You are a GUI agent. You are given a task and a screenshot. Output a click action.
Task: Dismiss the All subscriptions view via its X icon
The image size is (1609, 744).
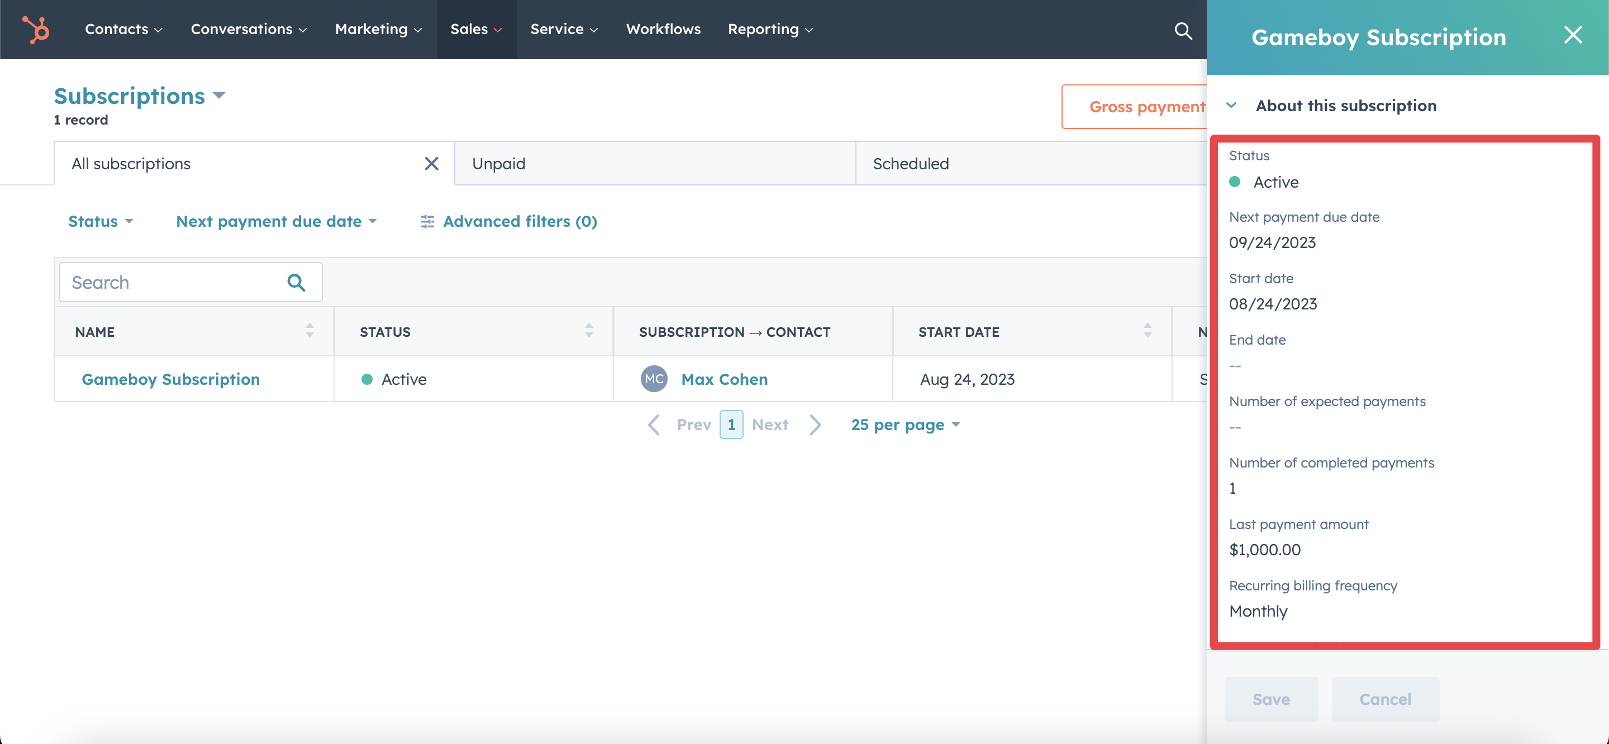click(431, 163)
